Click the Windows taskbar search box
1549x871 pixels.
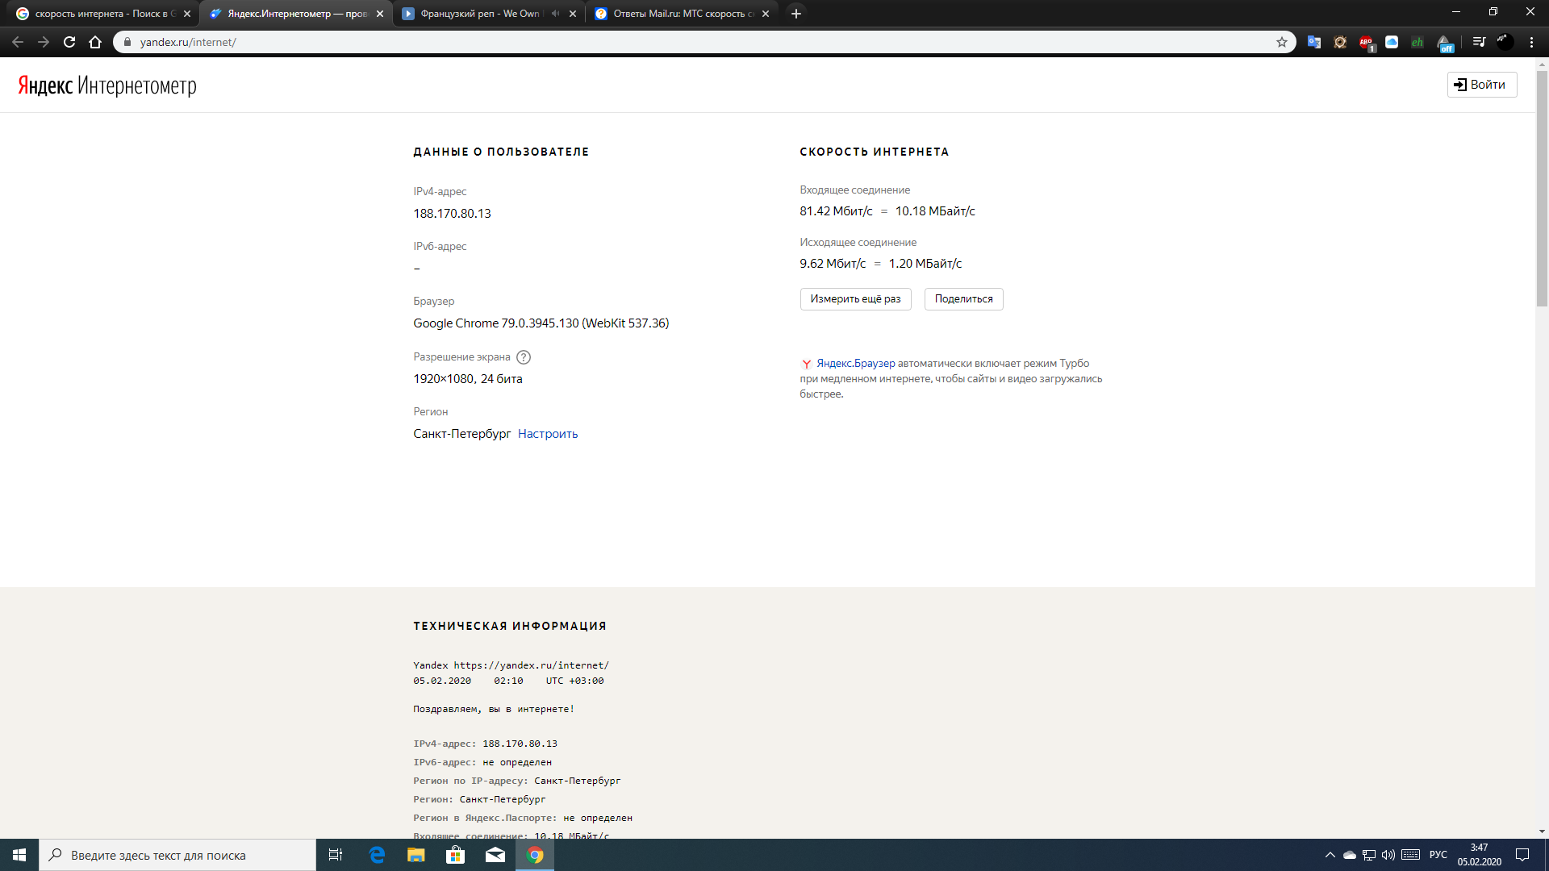point(177,855)
